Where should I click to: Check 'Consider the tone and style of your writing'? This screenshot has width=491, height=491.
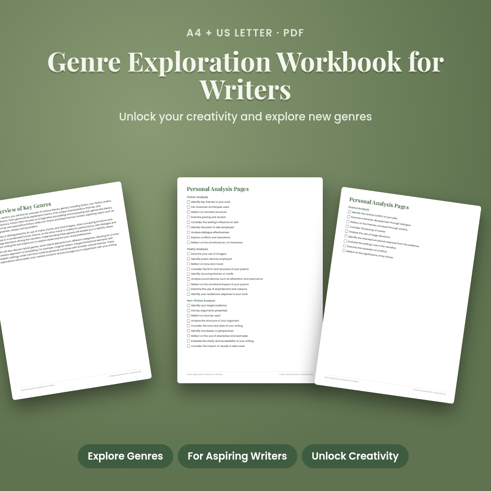tap(189, 326)
